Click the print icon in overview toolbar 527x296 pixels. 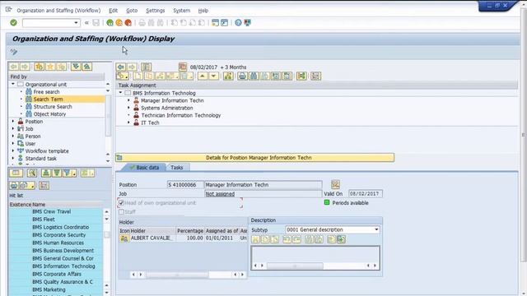point(242,76)
